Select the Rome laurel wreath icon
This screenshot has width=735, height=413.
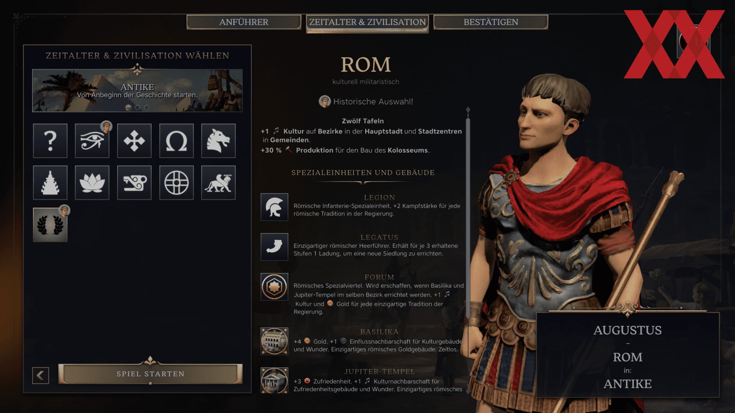(50, 225)
